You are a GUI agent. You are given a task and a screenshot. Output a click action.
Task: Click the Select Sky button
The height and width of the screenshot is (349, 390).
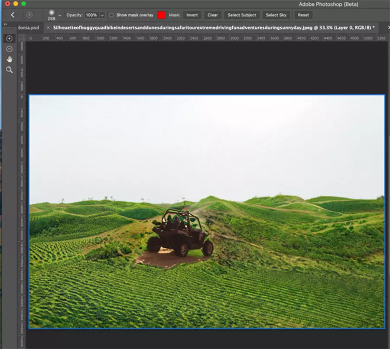276,15
